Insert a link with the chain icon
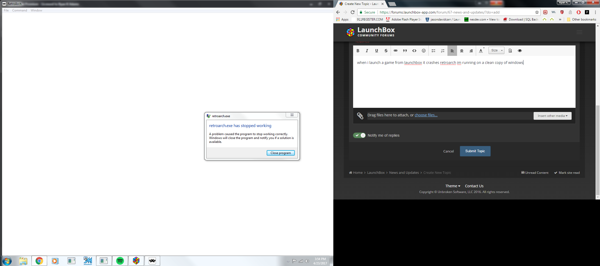 pyautogui.click(x=396, y=51)
